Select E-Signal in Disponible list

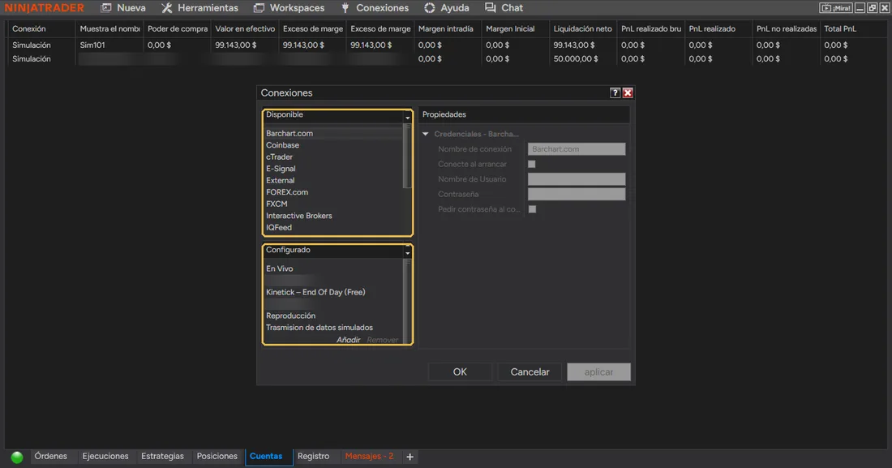tap(334, 169)
